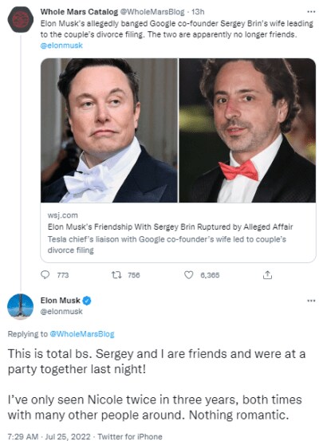This screenshot has width=323, height=441.
Task: Open the wsj.com article headline link
Action: [x=170, y=226]
